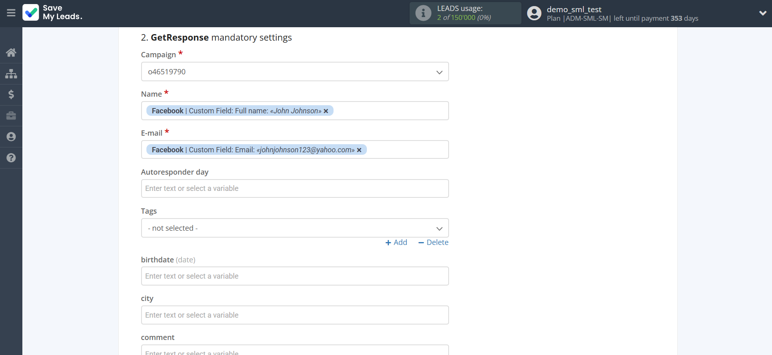
Task: Open the help question mark icon
Action: click(x=11, y=158)
